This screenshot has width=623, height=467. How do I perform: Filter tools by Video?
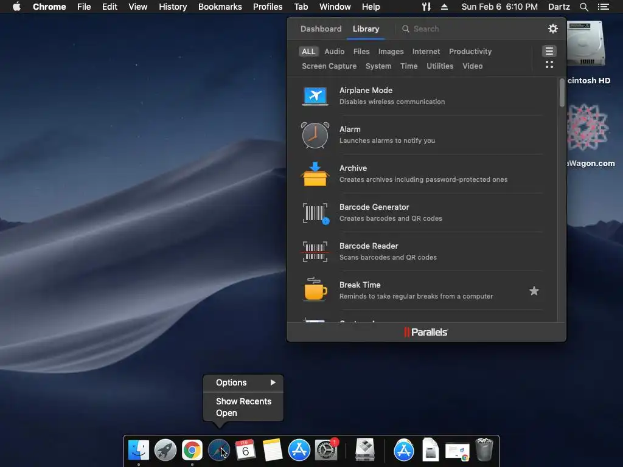point(472,66)
